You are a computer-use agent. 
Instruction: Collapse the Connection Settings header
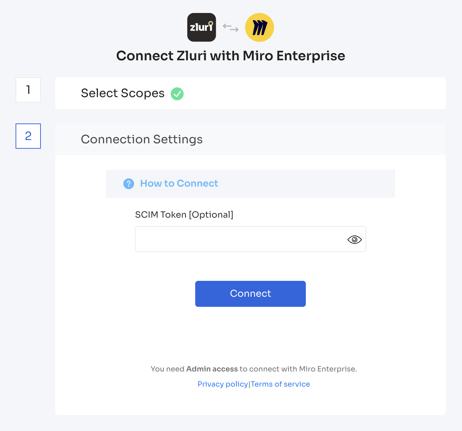[251, 139]
